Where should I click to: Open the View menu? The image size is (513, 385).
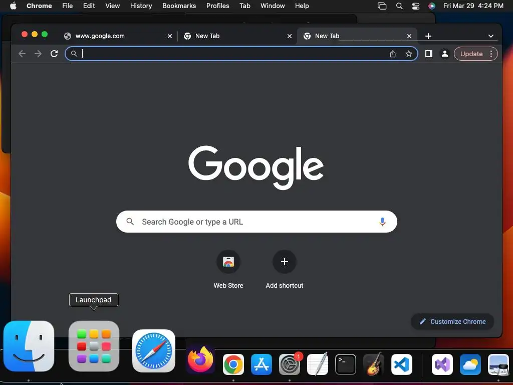pos(113,6)
